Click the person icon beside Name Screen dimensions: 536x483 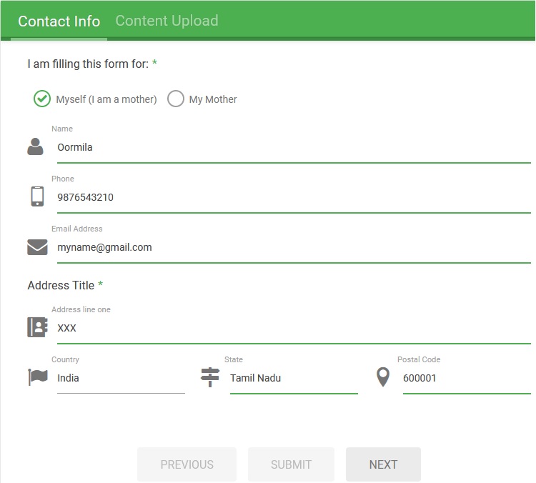point(35,147)
